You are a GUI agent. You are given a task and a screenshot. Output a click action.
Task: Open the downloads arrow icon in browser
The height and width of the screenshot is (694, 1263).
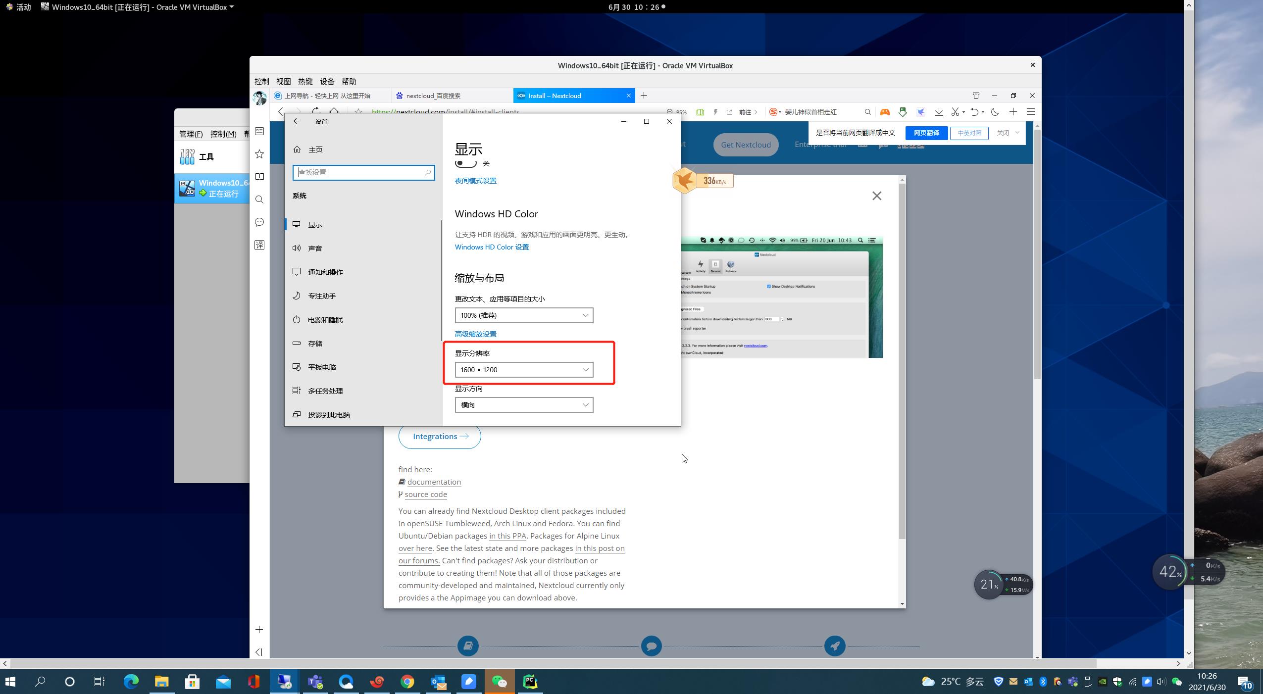click(x=938, y=112)
